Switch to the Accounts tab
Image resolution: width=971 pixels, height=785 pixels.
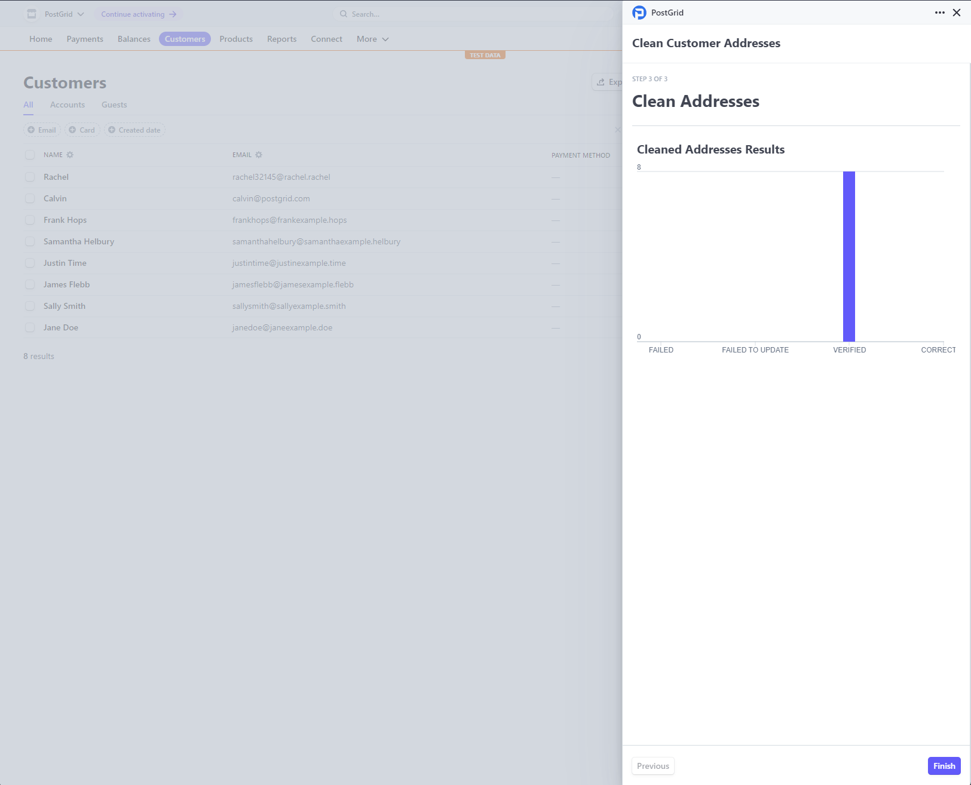pyautogui.click(x=67, y=105)
